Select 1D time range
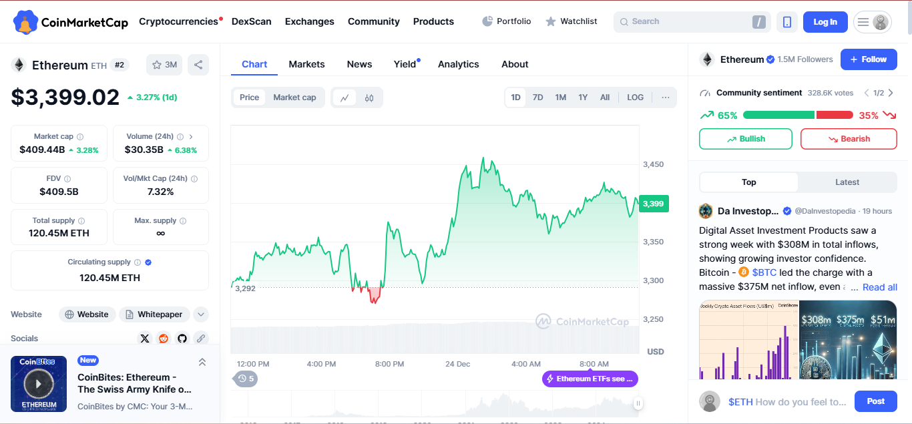912x424 pixels. click(516, 97)
